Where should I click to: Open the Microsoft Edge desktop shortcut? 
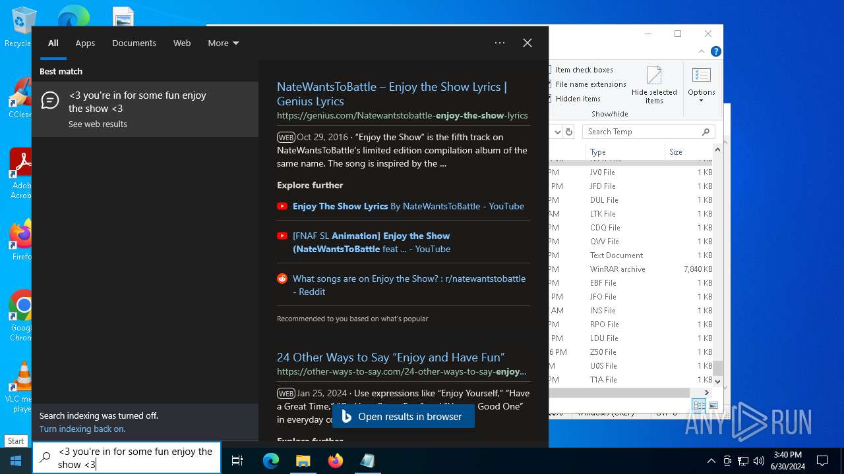(x=73, y=17)
